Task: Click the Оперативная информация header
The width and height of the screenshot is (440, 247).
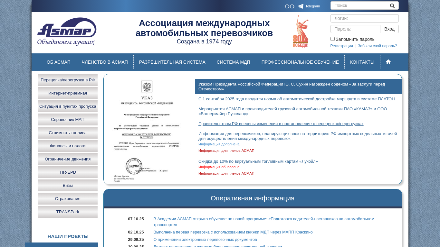Action: (253, 198)
